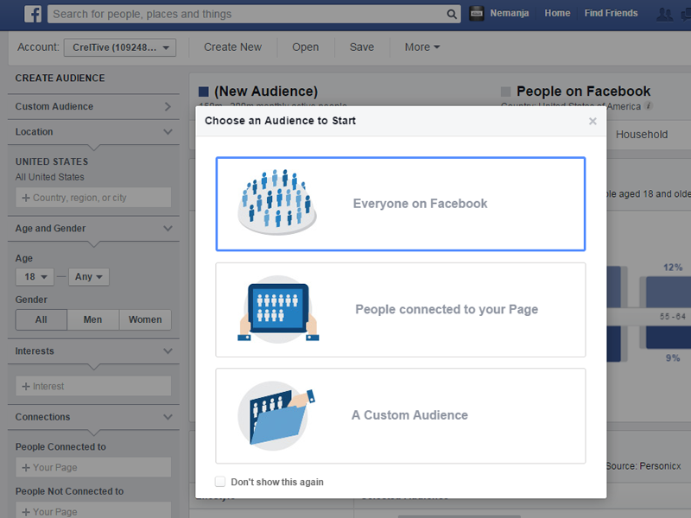
Task: Click the 12% bar label
Action: 673,268
